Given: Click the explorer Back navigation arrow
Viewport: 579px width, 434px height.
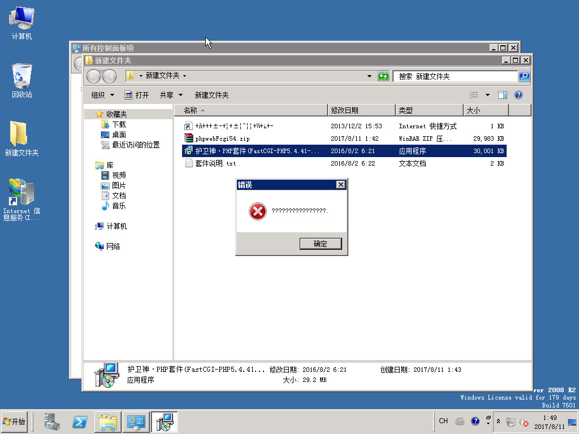Looking at the screenshot, I should [94, 76].
